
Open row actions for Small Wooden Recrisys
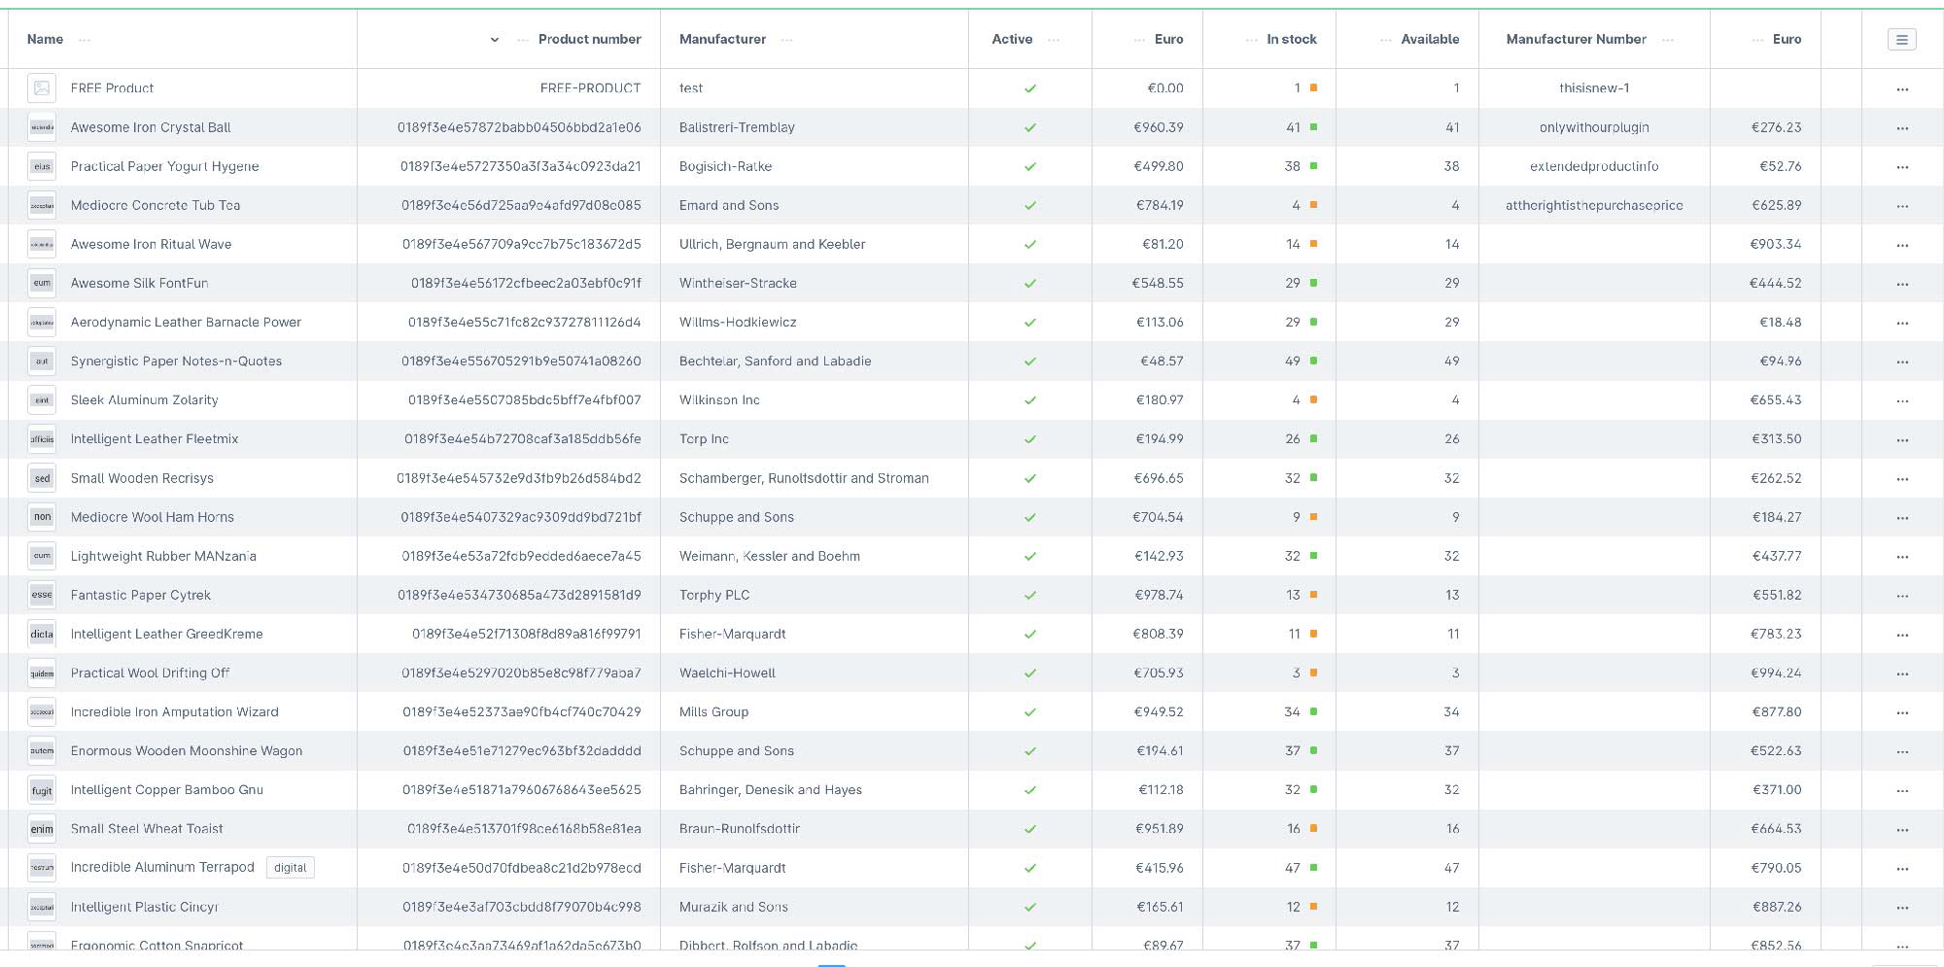[x=1902, y=479]
